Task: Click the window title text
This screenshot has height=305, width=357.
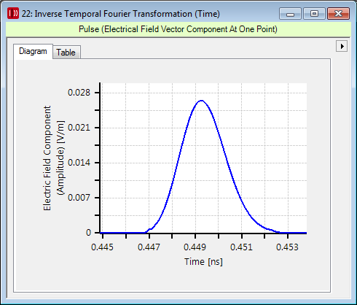Action: [x=121, y=14]
